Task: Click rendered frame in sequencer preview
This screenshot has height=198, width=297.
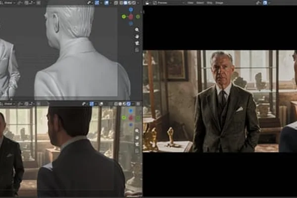Action: [x=220, y=101]
